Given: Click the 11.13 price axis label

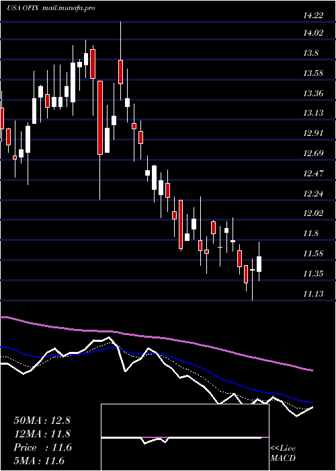Looking at the screenshot, I should pos(313,293).
